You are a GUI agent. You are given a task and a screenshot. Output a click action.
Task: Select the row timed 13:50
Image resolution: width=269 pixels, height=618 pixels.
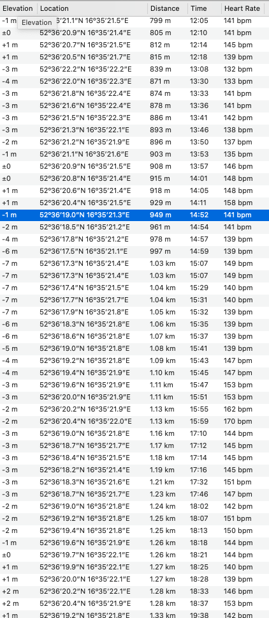[134, 142]
